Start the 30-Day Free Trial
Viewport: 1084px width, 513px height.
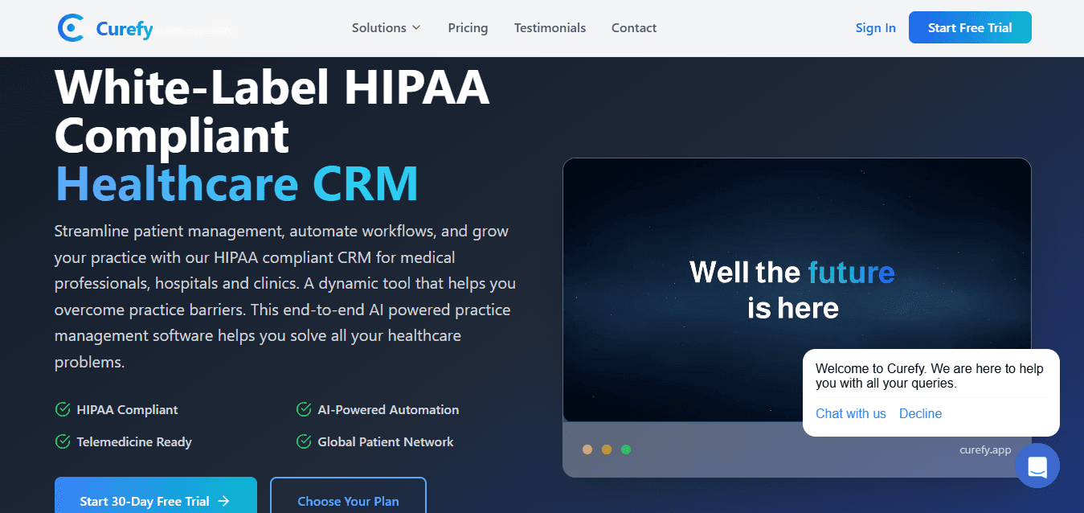pos(156,495)
